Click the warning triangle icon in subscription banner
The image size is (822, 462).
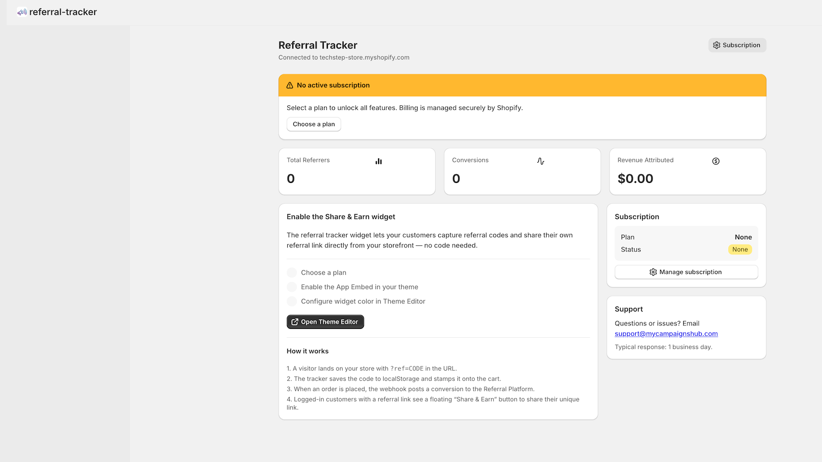[290, 85]
